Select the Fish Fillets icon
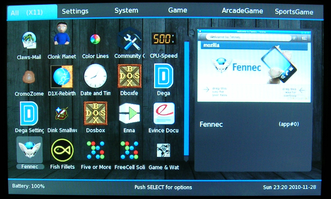 pos(62,150)
